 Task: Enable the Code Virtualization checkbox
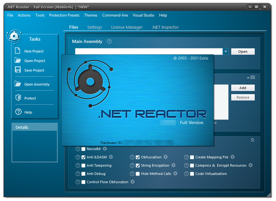(x=192, y=174)
